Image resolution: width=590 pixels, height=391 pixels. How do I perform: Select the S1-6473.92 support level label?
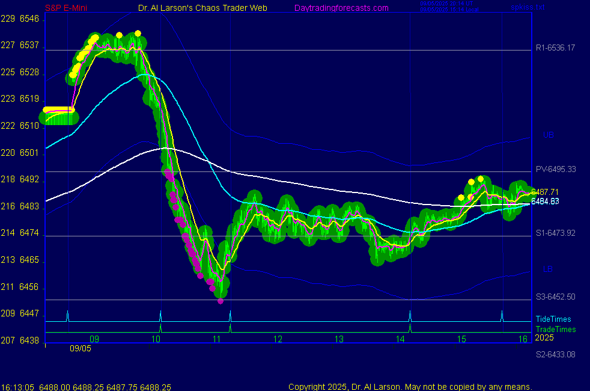(x=556, y=233)
